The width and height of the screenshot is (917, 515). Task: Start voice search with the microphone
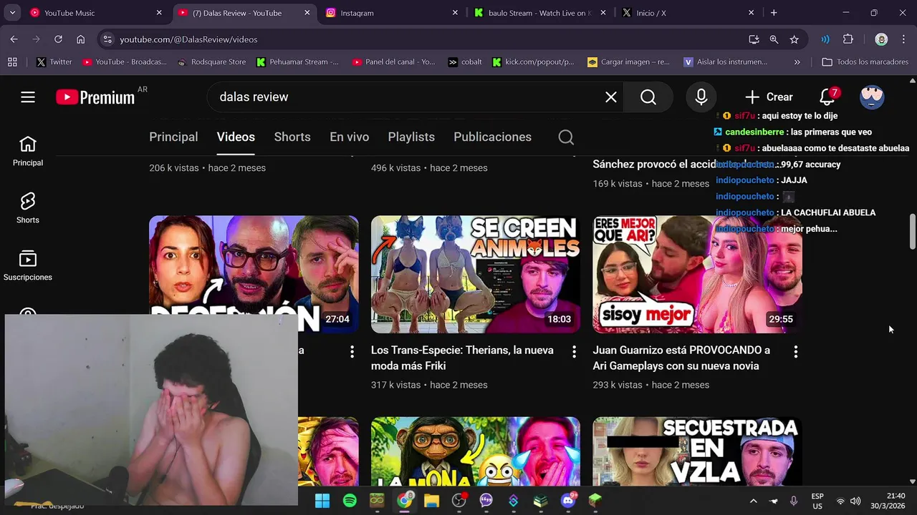[x=701, y=97]
